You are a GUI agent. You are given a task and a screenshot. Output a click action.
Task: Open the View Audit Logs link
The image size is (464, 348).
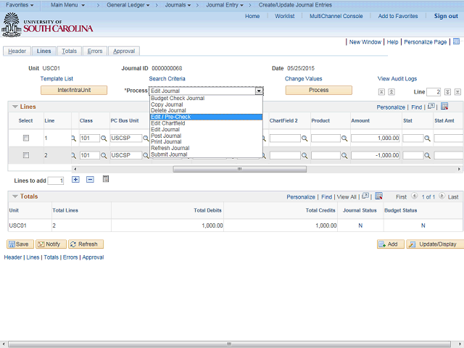click(397, 78)
